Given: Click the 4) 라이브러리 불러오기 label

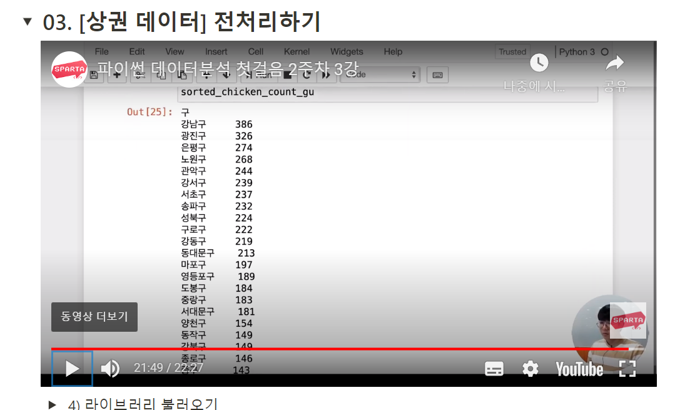Looking at the screenshot, I should coord(143,404).
